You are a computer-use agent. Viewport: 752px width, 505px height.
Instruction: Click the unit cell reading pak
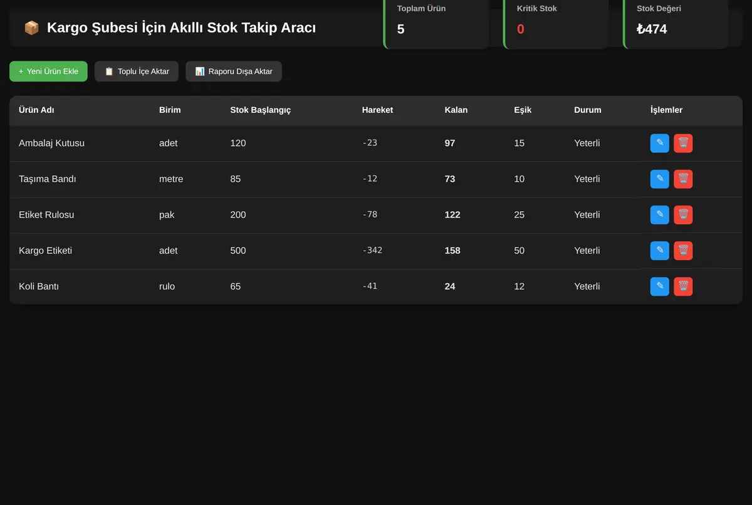(x=167, y=215)
